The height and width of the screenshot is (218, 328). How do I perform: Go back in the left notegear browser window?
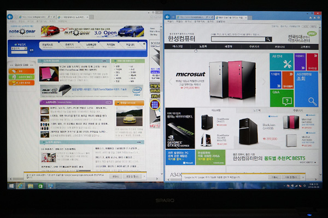[10, 17]
